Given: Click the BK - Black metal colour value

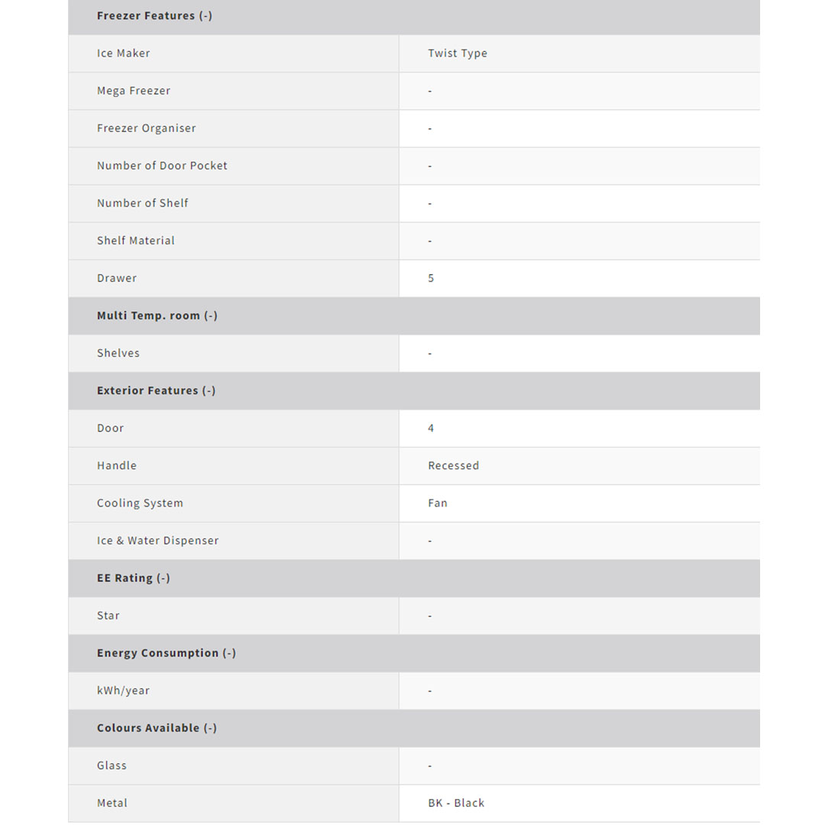Looking at the screenshot, I should coord(456,803).
